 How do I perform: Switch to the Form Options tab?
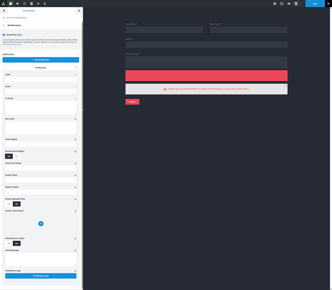(29, 11)
